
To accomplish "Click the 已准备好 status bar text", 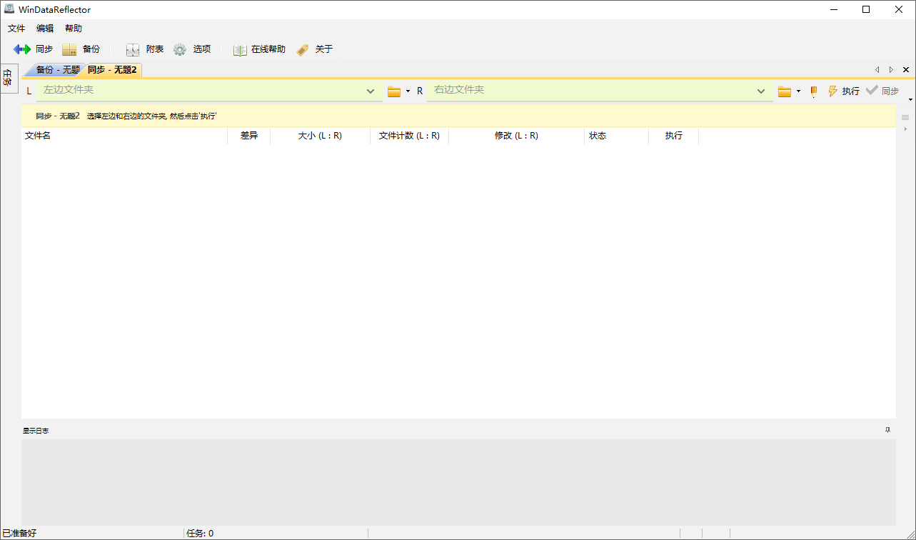I will 19,534.
